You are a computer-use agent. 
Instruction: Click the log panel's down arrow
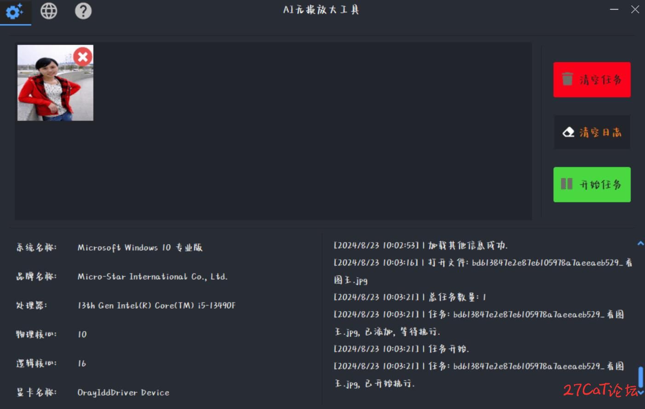640,393
